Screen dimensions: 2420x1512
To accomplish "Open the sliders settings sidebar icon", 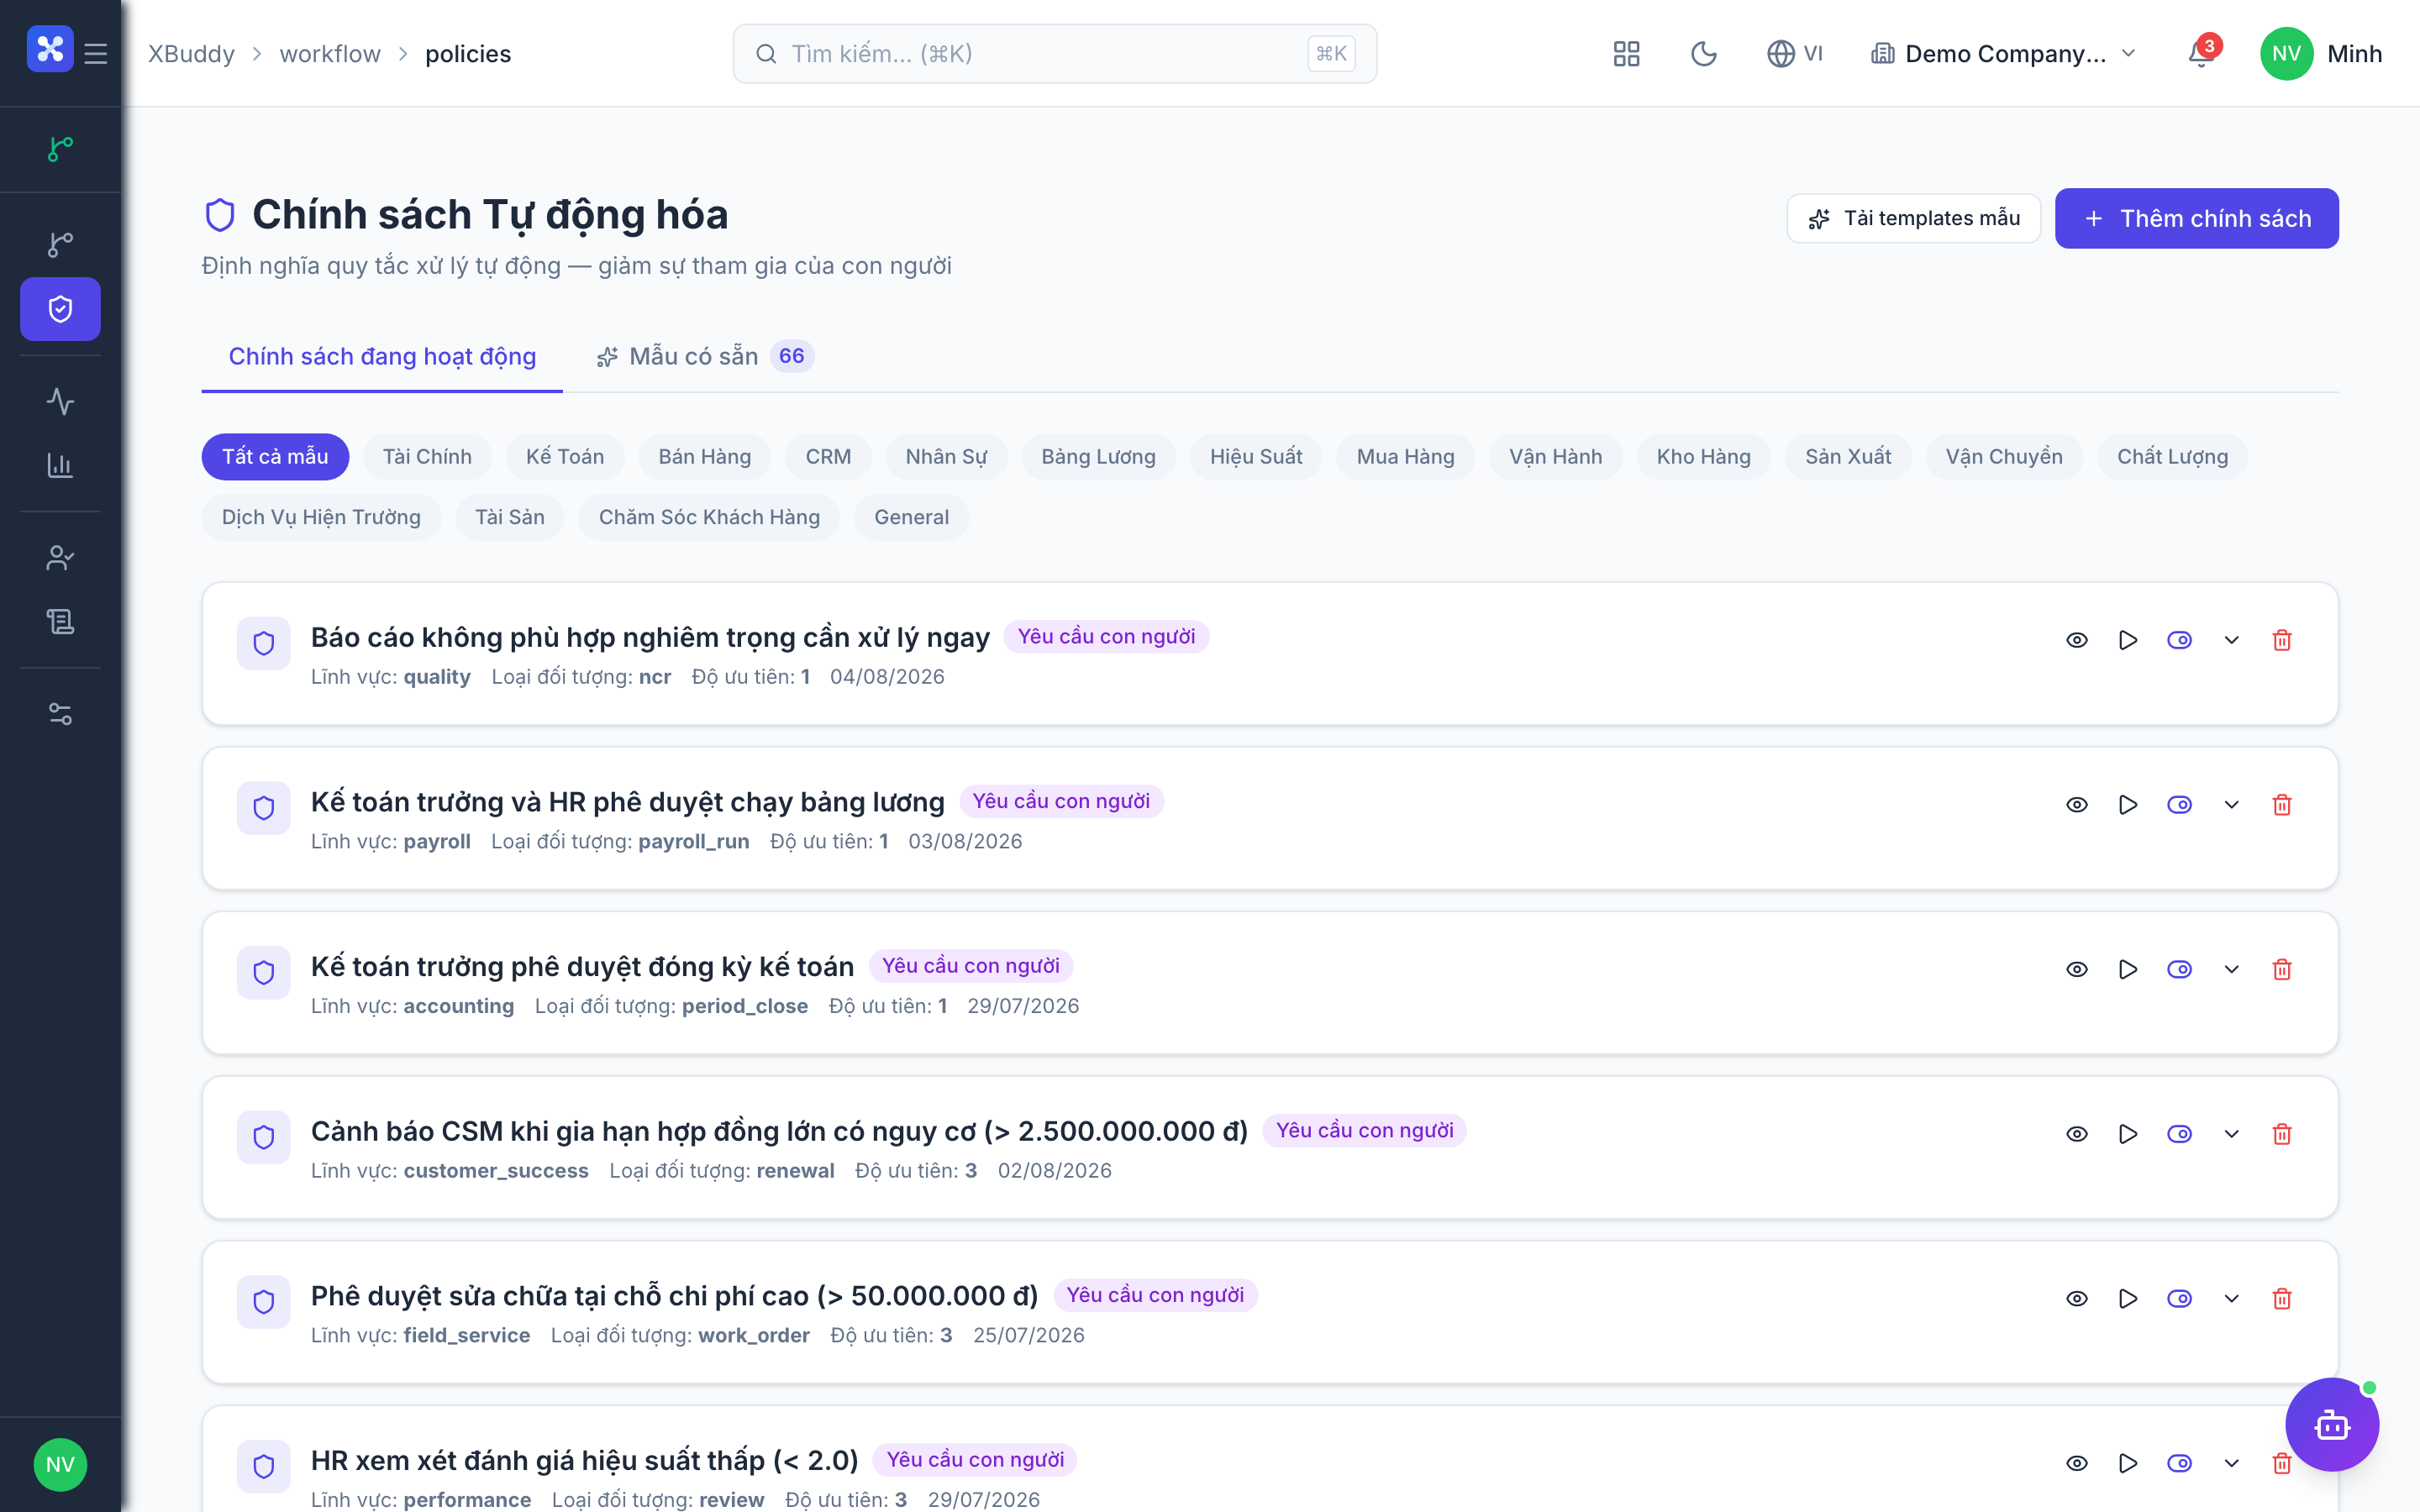I will click(60, 714).
